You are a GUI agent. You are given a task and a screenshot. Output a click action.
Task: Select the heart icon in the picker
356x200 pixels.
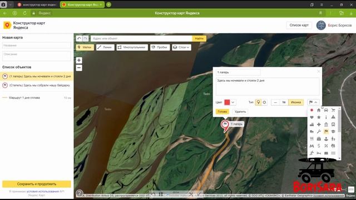click(311, 117)
